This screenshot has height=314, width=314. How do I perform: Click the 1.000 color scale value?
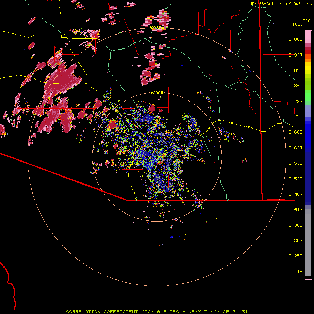tap(296, 39)
